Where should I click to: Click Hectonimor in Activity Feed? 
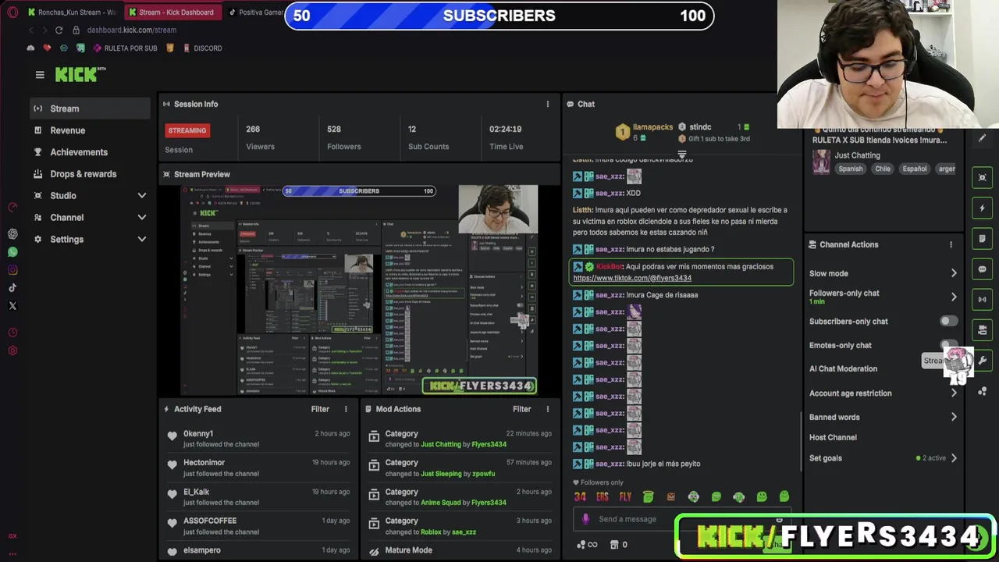tap(204, 462)
